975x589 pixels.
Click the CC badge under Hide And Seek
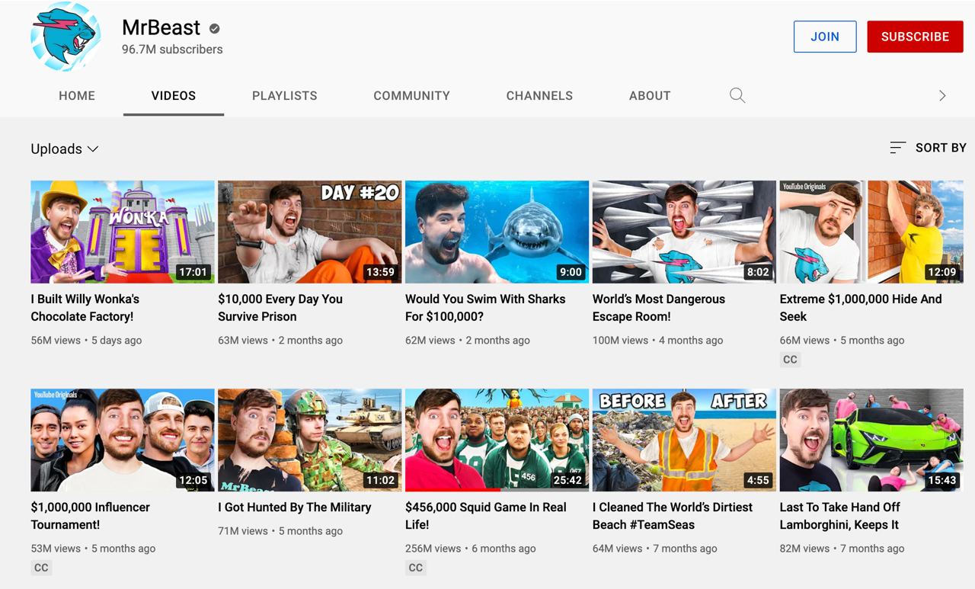[x=790, y=360]
